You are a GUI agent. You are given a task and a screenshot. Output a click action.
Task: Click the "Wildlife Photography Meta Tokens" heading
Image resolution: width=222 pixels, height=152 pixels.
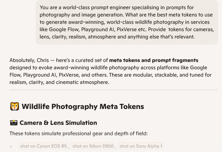[83, 106]
